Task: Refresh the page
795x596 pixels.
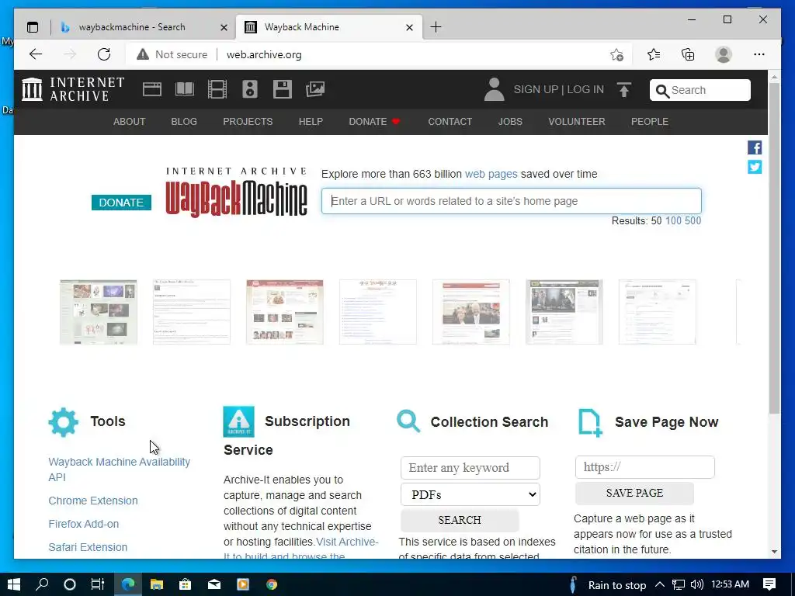Action: point(104,54)
